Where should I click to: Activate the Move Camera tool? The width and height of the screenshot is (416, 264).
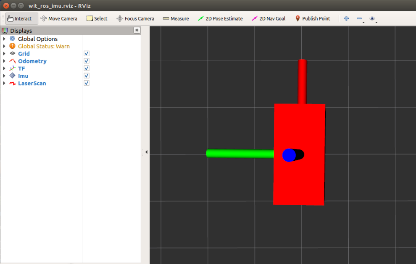point(59,18)
